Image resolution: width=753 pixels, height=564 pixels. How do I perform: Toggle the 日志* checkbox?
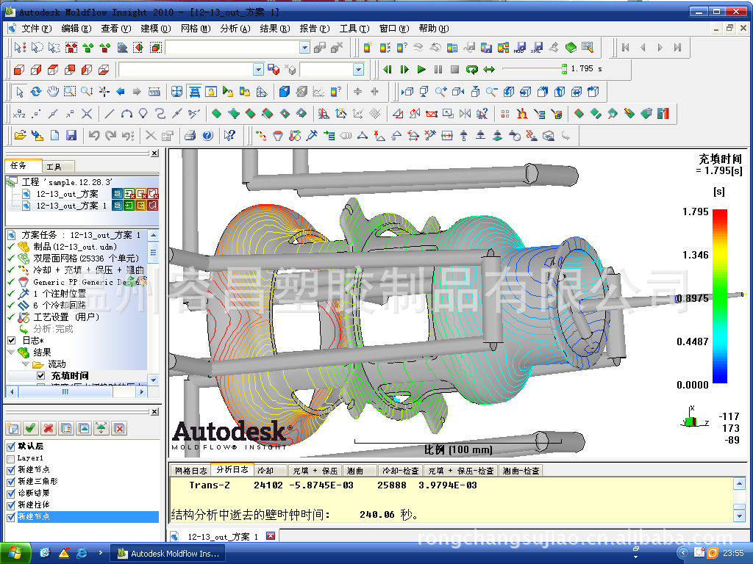coord(12,341)
